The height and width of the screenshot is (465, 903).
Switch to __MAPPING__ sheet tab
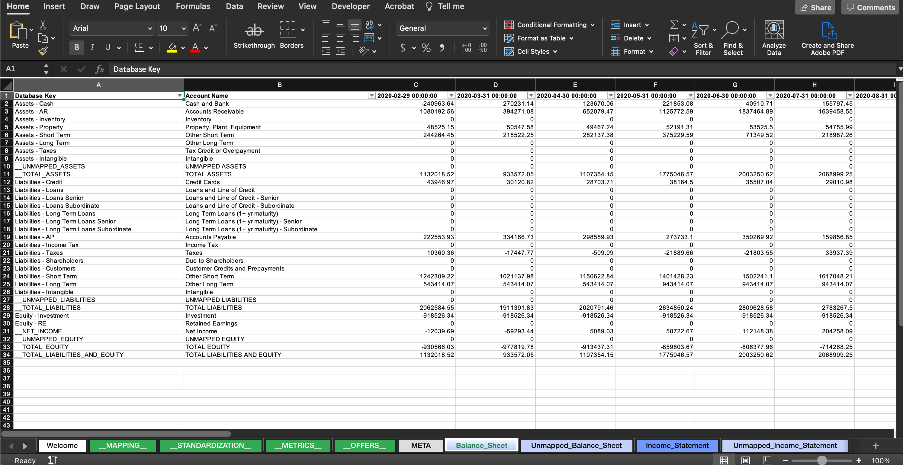[x=123, y=445]
